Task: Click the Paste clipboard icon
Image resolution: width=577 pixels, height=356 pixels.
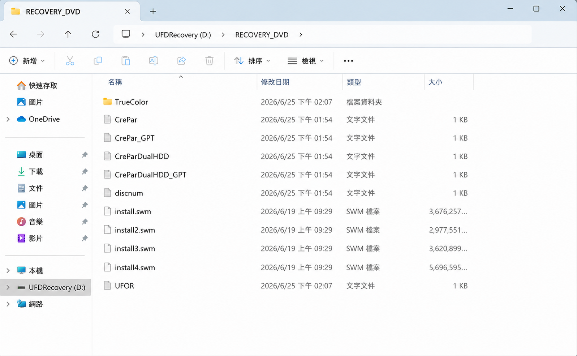Action: click(125, 61)
